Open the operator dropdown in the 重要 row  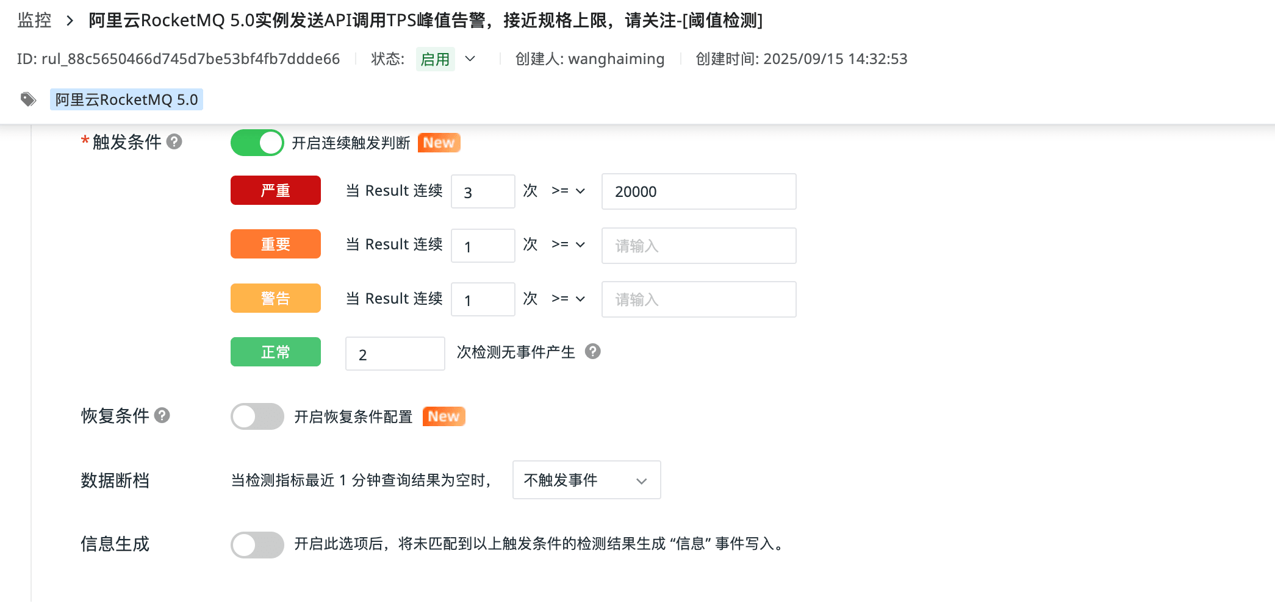coord(568,244)
